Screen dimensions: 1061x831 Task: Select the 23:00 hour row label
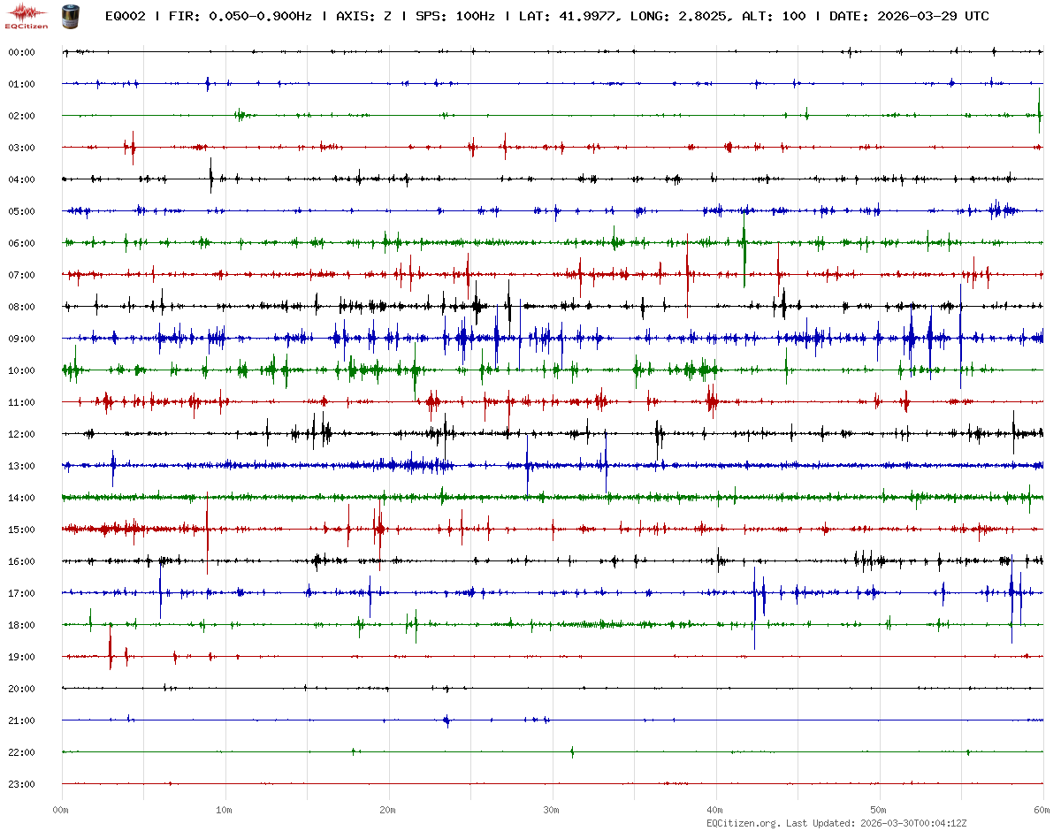[x=21, y=784]
